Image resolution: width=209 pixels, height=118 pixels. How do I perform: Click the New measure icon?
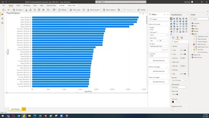point(104,10)
